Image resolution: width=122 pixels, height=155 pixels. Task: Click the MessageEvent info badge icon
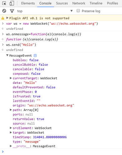[35, 55]
